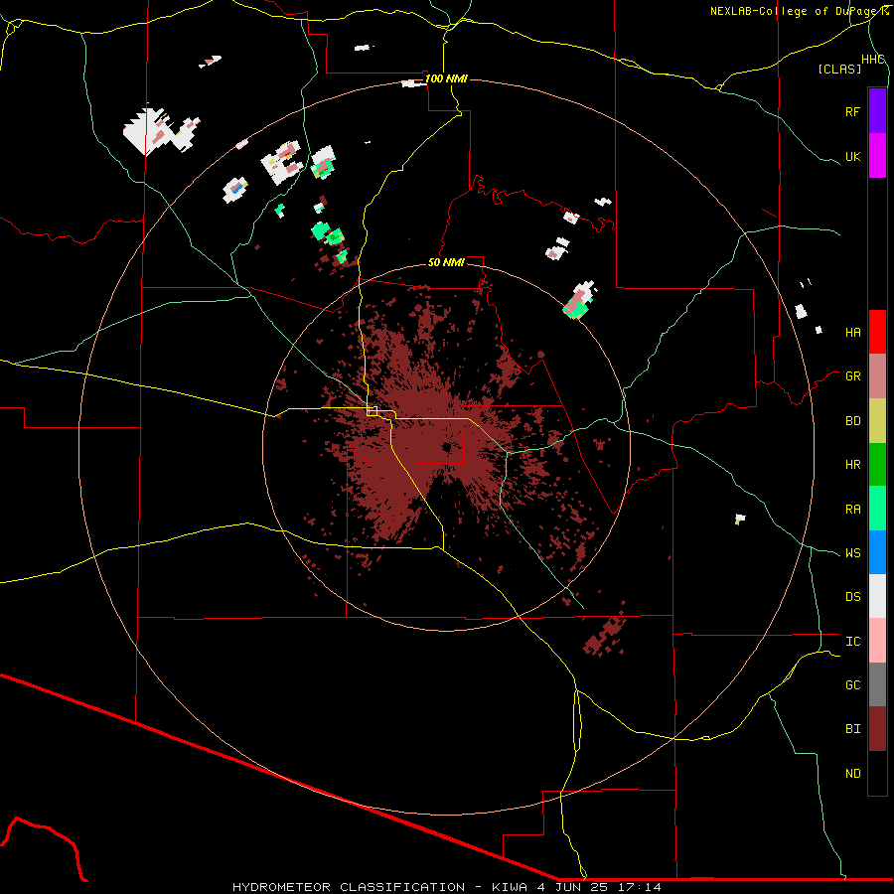Select the GC gray legend swatch

click(877, 684)
